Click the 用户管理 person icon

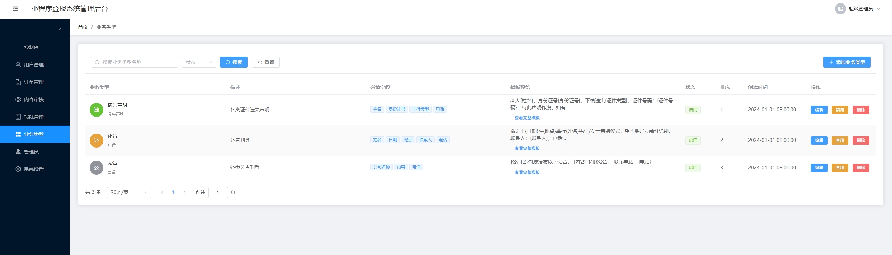point(18,65)
